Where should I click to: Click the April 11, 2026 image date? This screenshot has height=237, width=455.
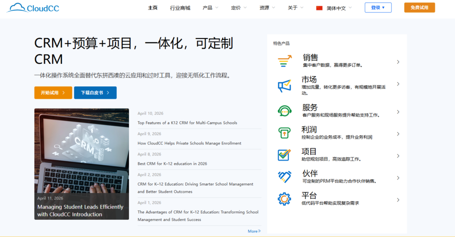pos(50,198)
